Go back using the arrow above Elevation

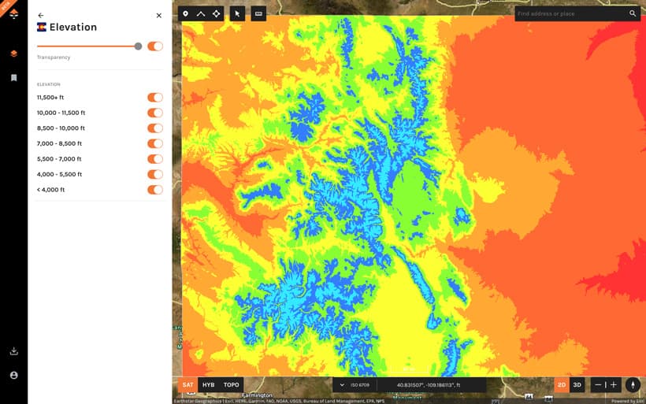tap(41, 15)
